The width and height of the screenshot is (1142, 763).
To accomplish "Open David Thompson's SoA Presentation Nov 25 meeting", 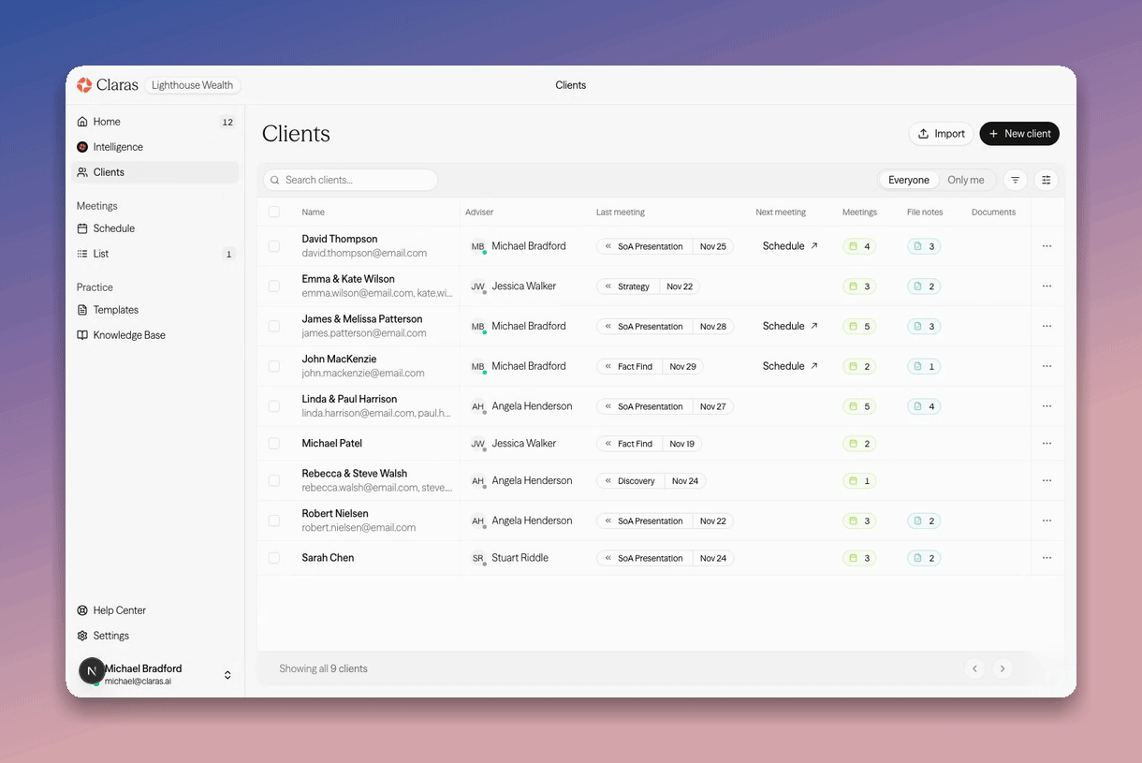I will 665,246.
